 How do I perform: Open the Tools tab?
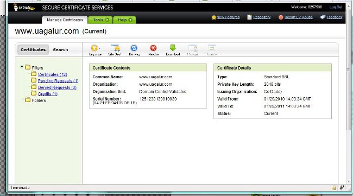[100, 20]
